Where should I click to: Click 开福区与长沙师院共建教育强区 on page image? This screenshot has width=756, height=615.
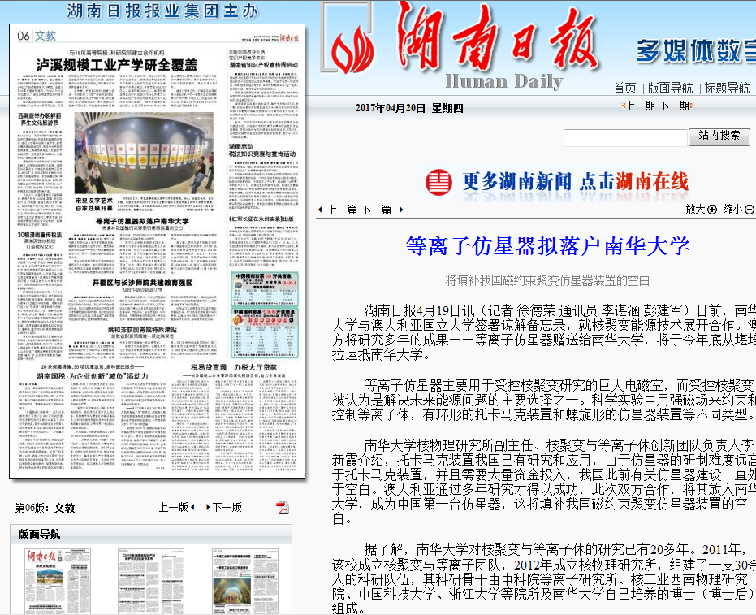(x=142, y=283)
